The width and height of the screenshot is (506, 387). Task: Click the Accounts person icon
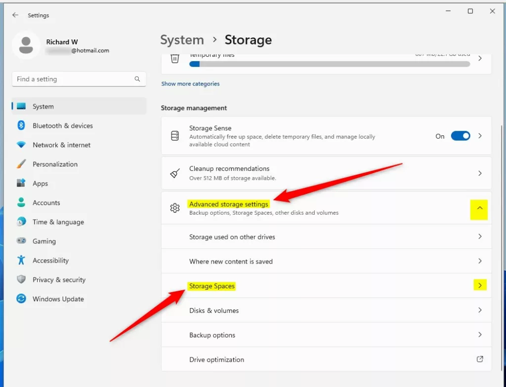pos(21,202)
